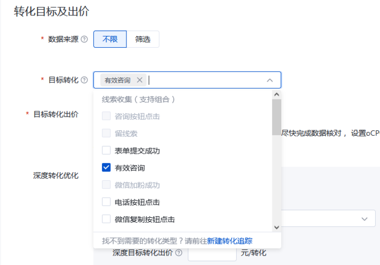Remove the 有效咨询 tag from 目标转化
Screen dimensions: 380x265
[140, 80]
